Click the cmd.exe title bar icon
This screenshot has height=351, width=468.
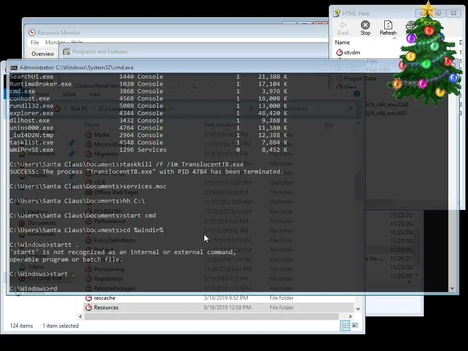(x=14, y=68)
